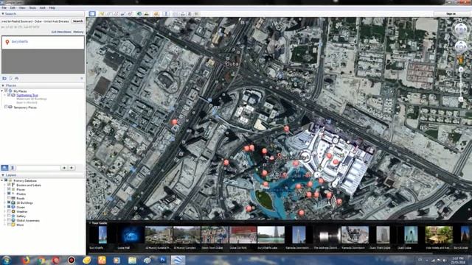
Task: Toggle the 3D Buildings layer checkbox
Action: (9, 203)
